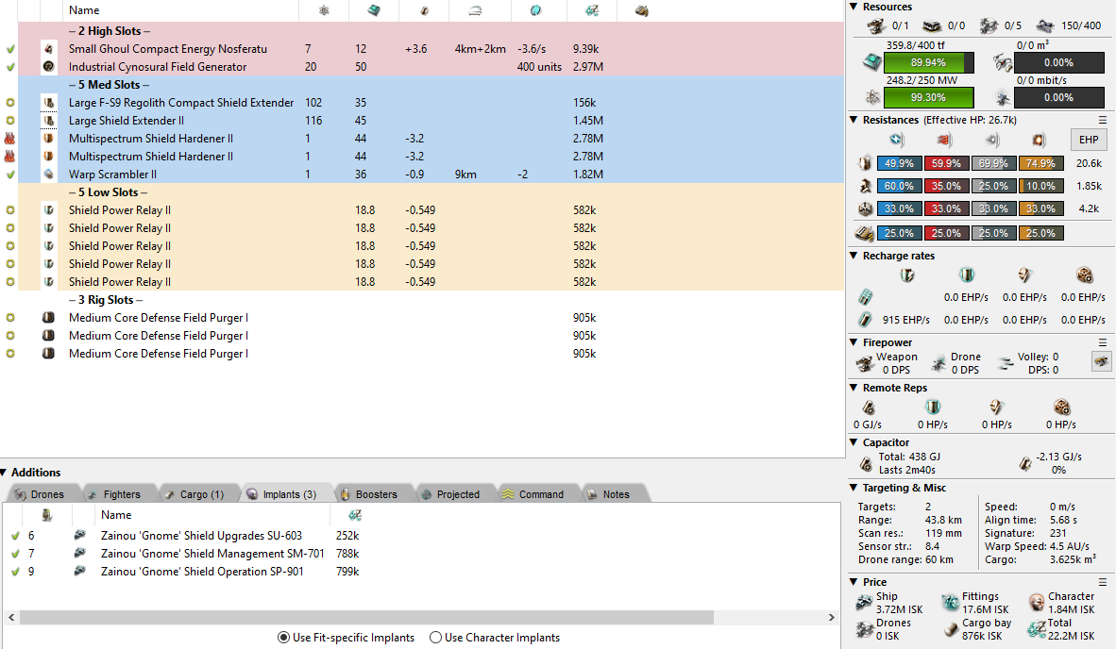Viewport: 1116px width, 649px height.
Task: Collapse the Additions section
Action: [6, 473]
